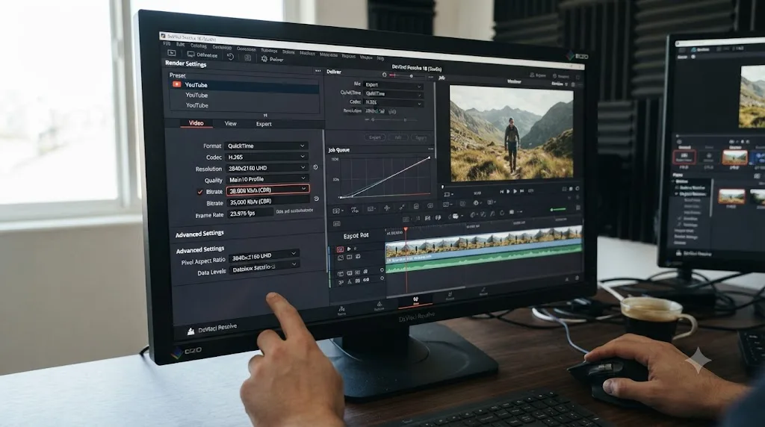Click the viewer scrubber handle below the preview
Viewport: 765px width, 427px height.
coord(443,187)
